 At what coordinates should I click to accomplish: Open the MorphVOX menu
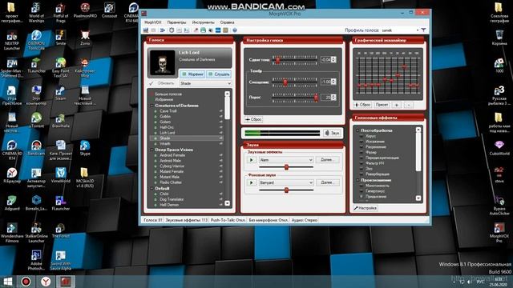153,22
